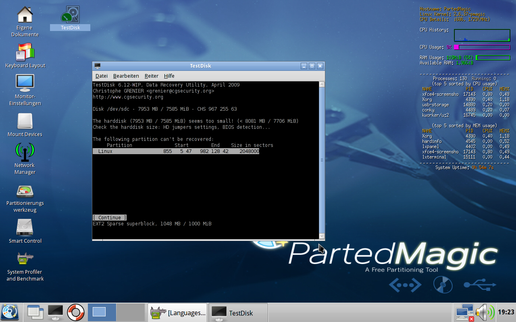This screenshot has width=516, height=322.
Task: Launch Mount Devices desktop icon
Action: coord(25,124)
